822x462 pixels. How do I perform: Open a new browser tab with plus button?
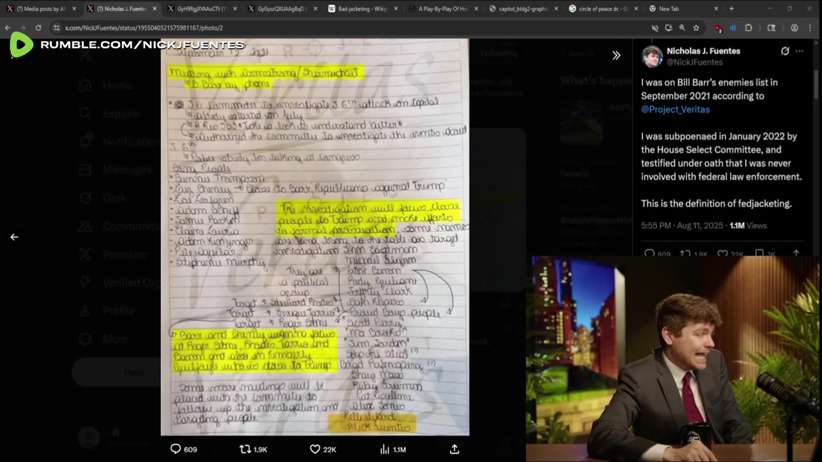(731, 9)
